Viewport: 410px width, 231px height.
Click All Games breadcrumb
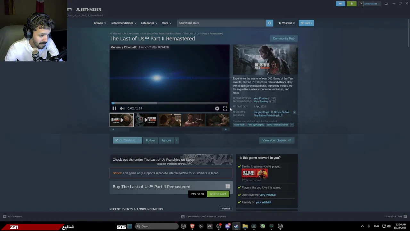pyautogui.click(x=115, y=33)
